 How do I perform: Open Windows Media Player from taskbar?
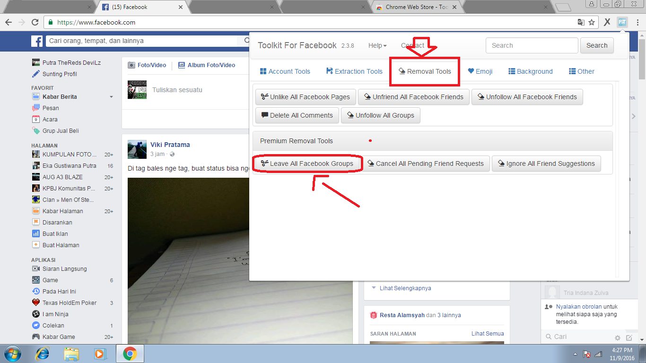pyautogui.click(x=100, y=354)
